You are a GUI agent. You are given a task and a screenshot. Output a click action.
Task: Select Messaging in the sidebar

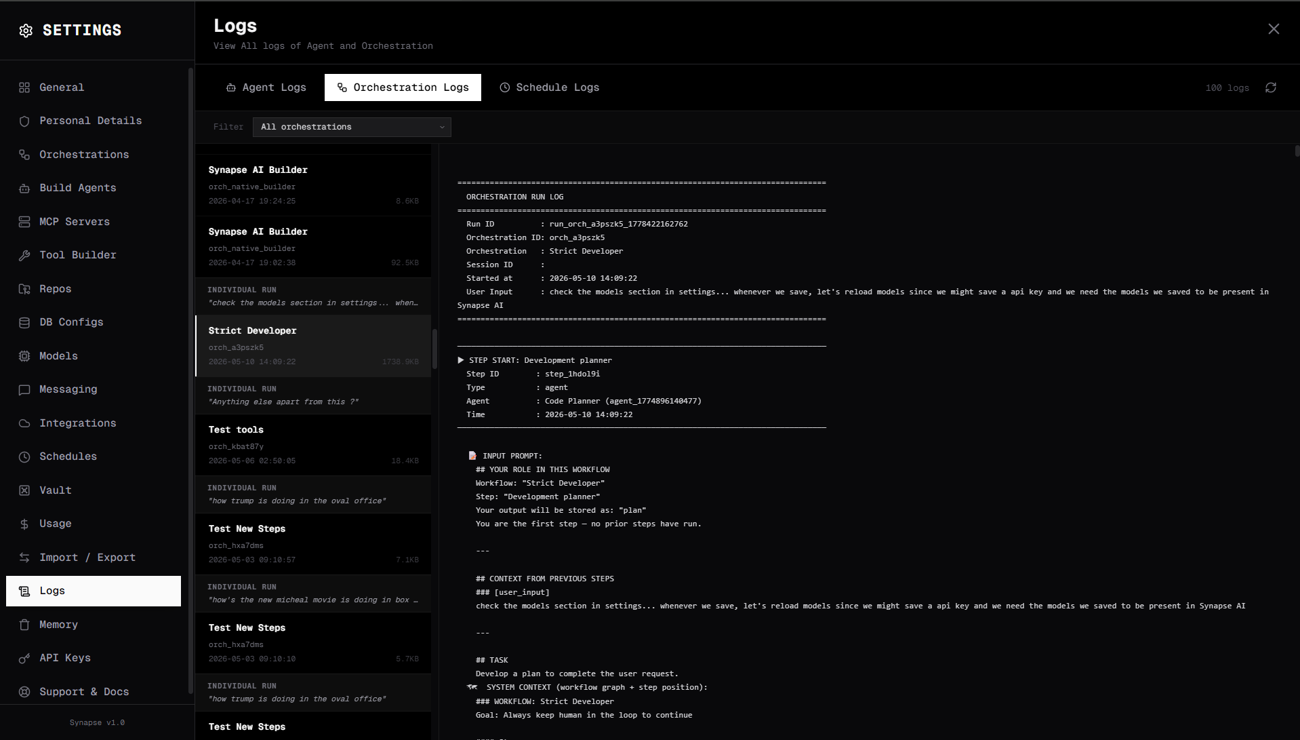point(94,389)
